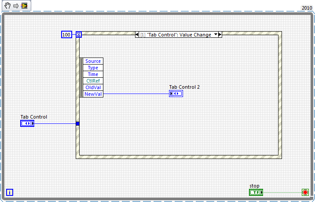Click the event timeout hourglass terminal
The height and width of the screenshot is (202, 315).
[x=79, y=35]
